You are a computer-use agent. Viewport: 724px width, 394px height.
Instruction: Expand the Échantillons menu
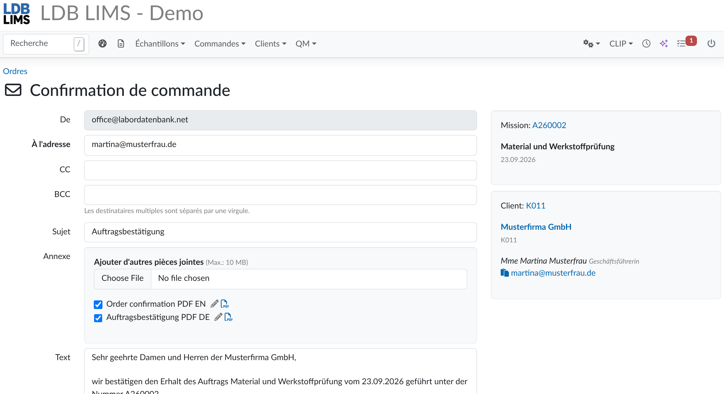click(160, 44)
